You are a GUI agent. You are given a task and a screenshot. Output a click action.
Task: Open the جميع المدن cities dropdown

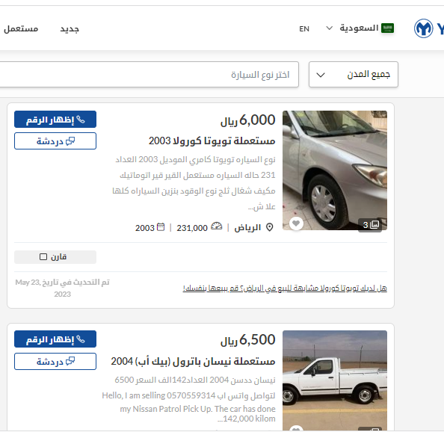(x=354, y=75)
